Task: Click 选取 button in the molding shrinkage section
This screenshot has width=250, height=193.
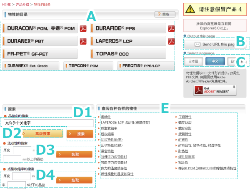Action: click(x=74, y=180)
